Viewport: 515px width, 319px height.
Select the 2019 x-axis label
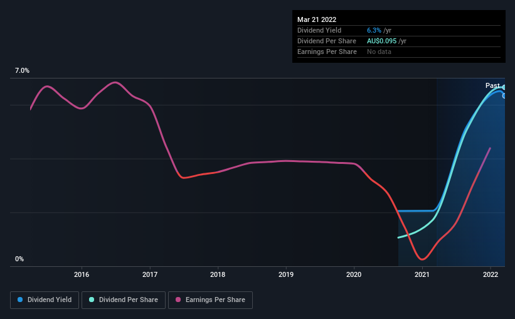click(x=286, y=274)
